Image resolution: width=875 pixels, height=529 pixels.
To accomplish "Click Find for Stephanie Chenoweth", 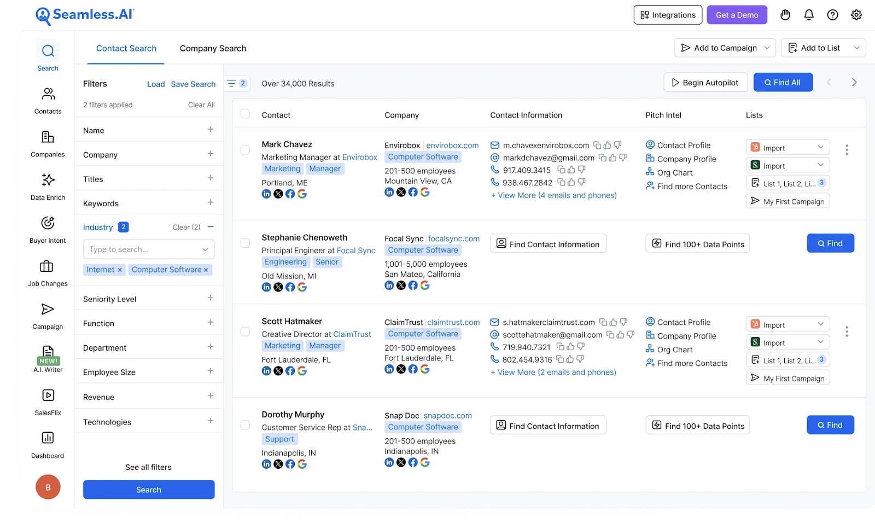I will 830,243.
